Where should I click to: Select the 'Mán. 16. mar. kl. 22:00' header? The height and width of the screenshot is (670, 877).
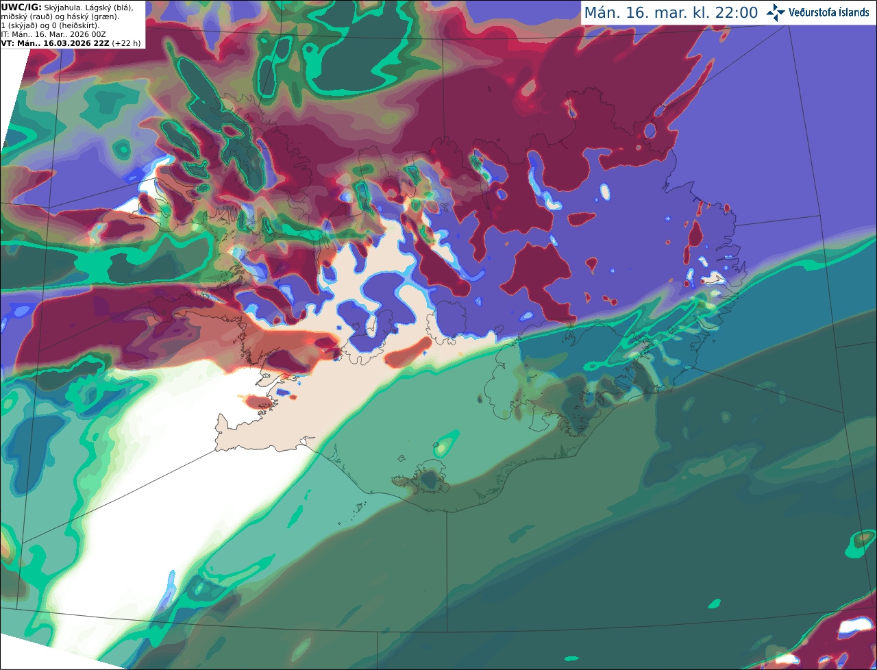(x=671, y=13)
